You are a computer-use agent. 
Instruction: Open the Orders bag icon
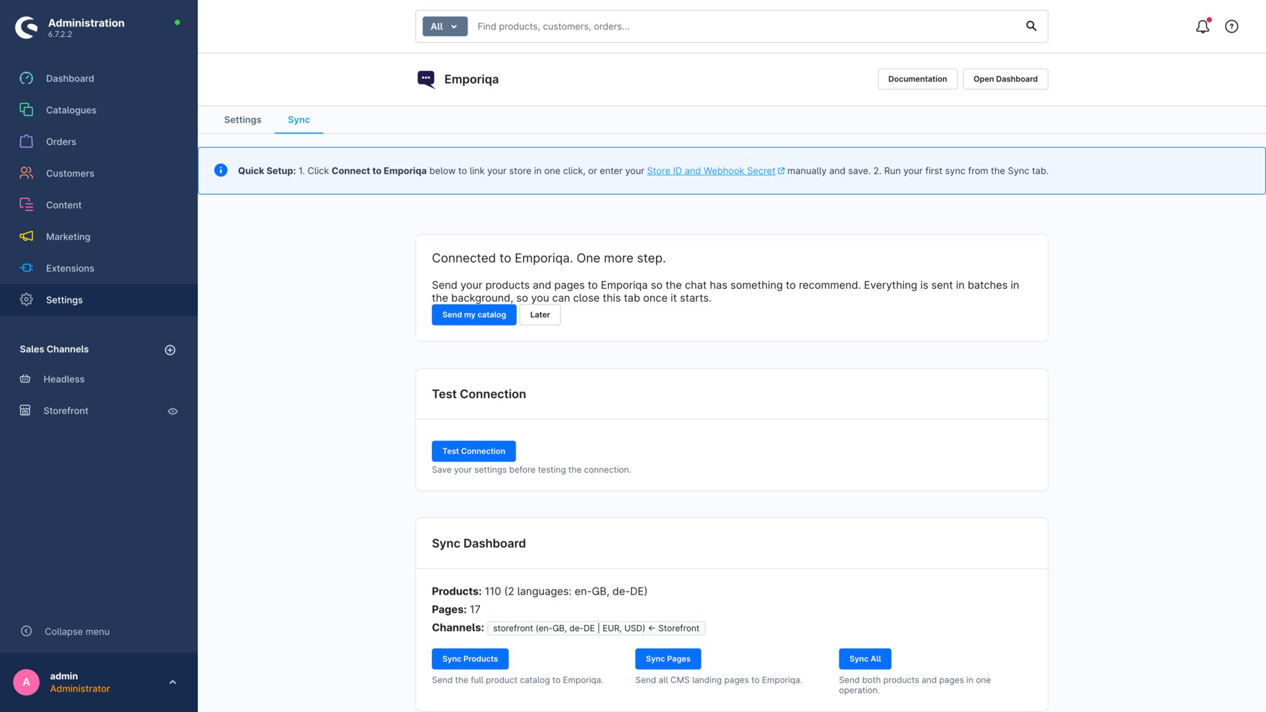click(x=26, y=141)
